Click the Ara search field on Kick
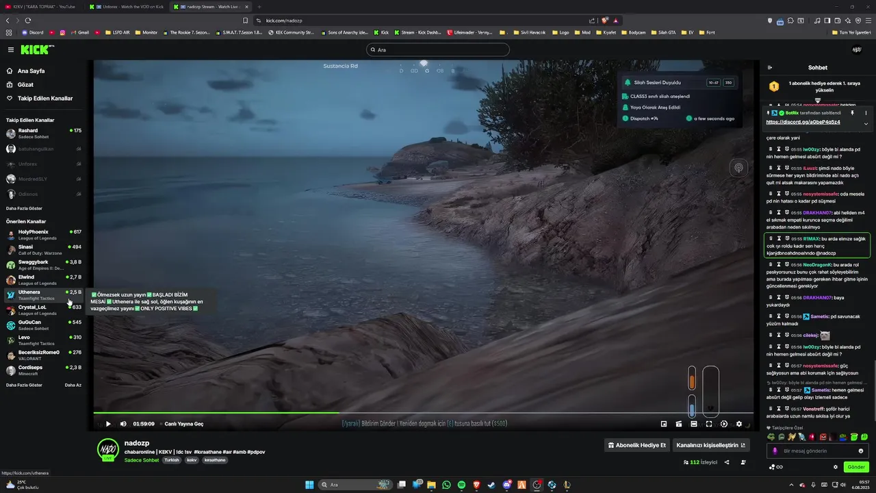 click(438, 50)
